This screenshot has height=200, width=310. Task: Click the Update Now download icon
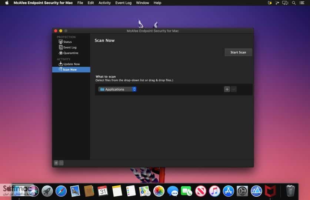pyautogui.click(x=60, y=64)
